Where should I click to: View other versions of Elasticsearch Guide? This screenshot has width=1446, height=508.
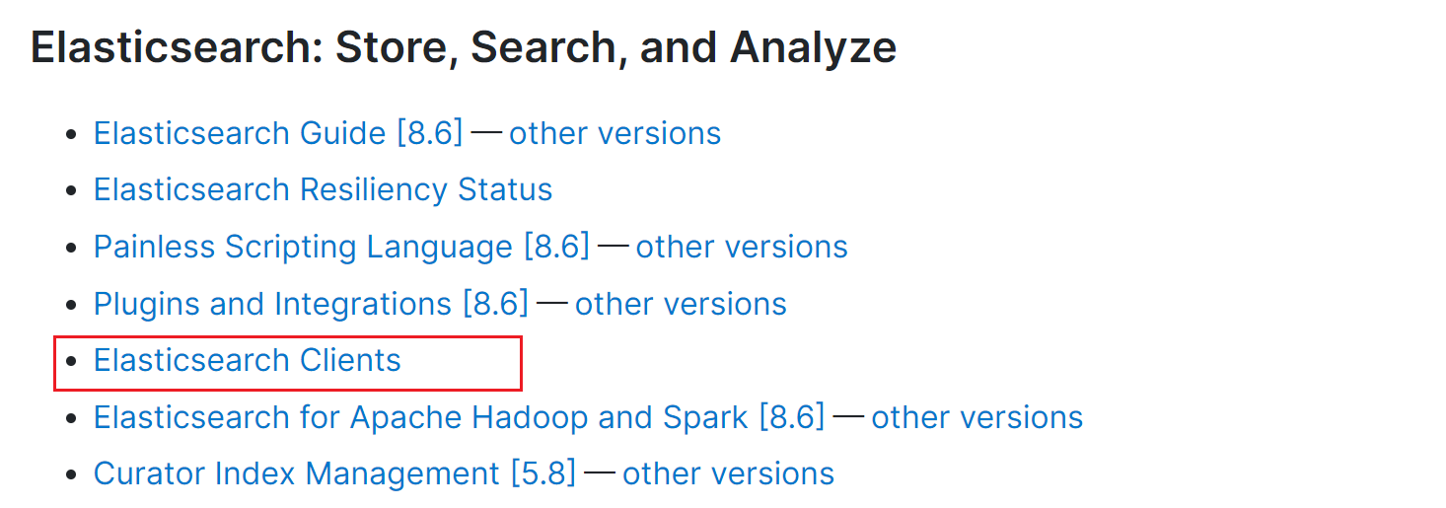615,133
